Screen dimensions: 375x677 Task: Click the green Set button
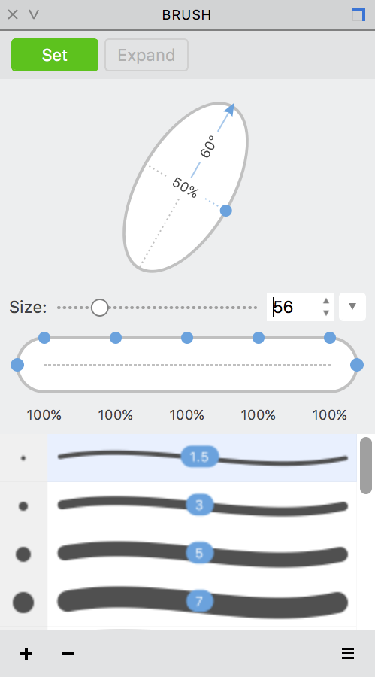click(55, 55)
